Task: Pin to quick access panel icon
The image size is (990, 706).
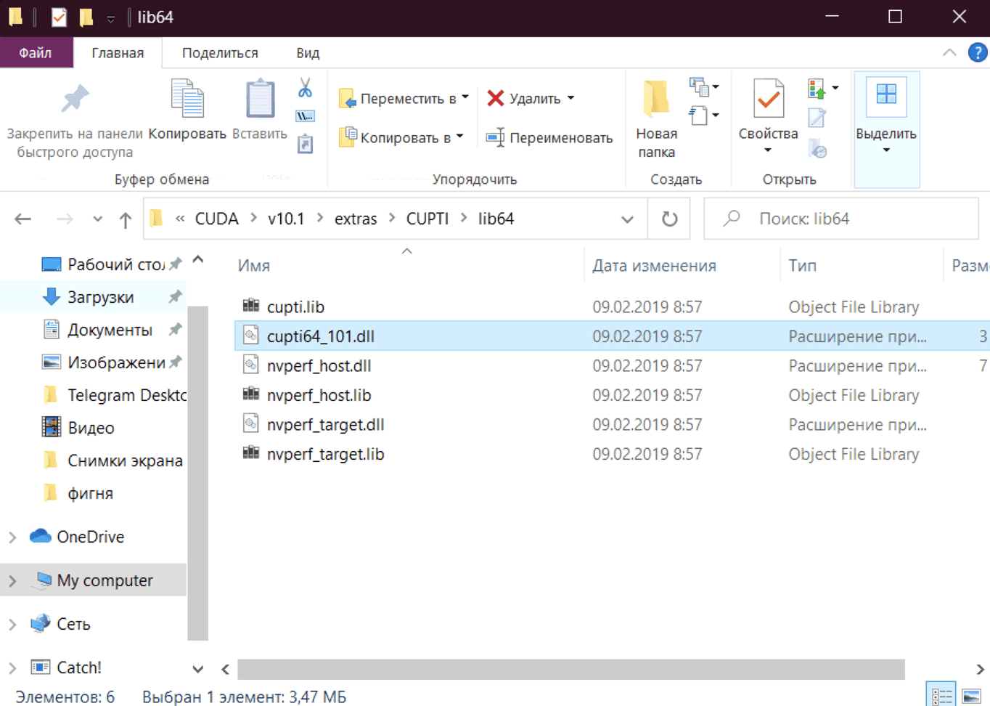Action: [x=74, y=100]
